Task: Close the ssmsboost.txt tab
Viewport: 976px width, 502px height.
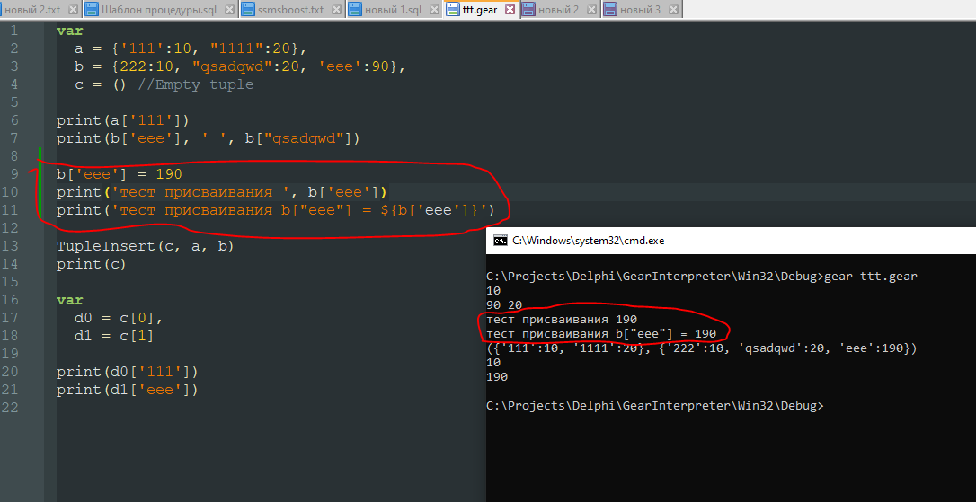Action: tap(337, 9)
